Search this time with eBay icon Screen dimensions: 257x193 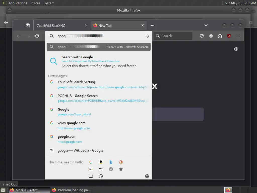point(91,169)
